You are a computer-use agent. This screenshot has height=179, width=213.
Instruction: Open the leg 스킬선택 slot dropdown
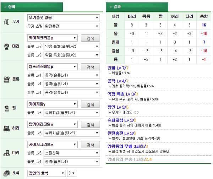[72, 153]
